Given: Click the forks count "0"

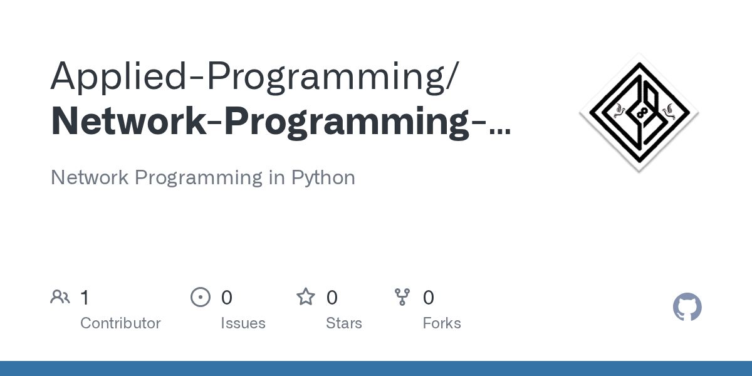Looking at the screenshot, I should pos(429,298).
